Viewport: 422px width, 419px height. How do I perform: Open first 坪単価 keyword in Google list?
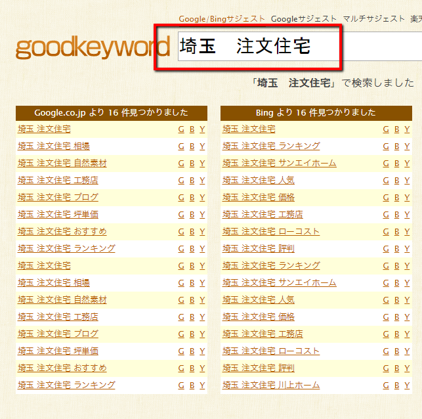point(58,214)
